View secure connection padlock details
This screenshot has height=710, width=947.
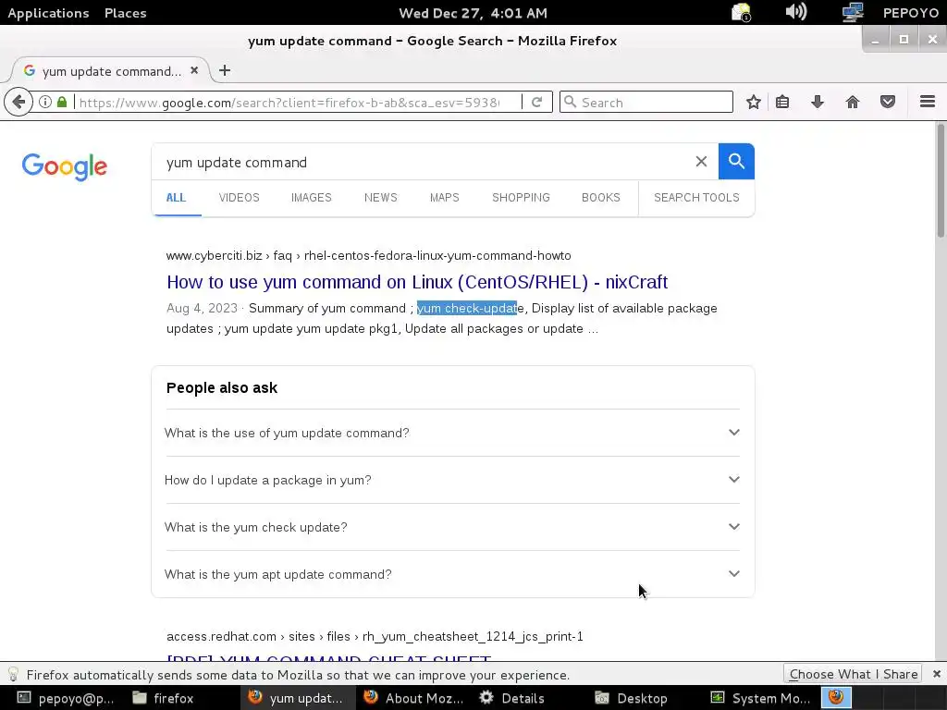(62, 102)
